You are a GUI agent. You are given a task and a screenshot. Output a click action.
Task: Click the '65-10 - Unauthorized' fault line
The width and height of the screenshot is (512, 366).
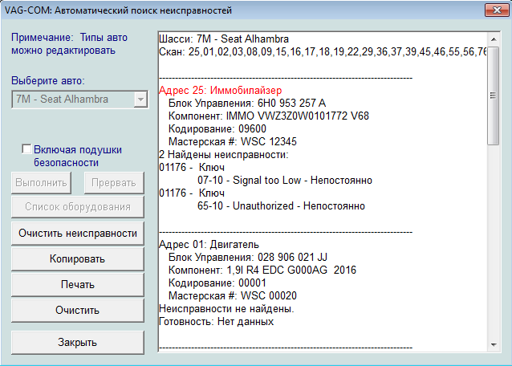point(281,205)
